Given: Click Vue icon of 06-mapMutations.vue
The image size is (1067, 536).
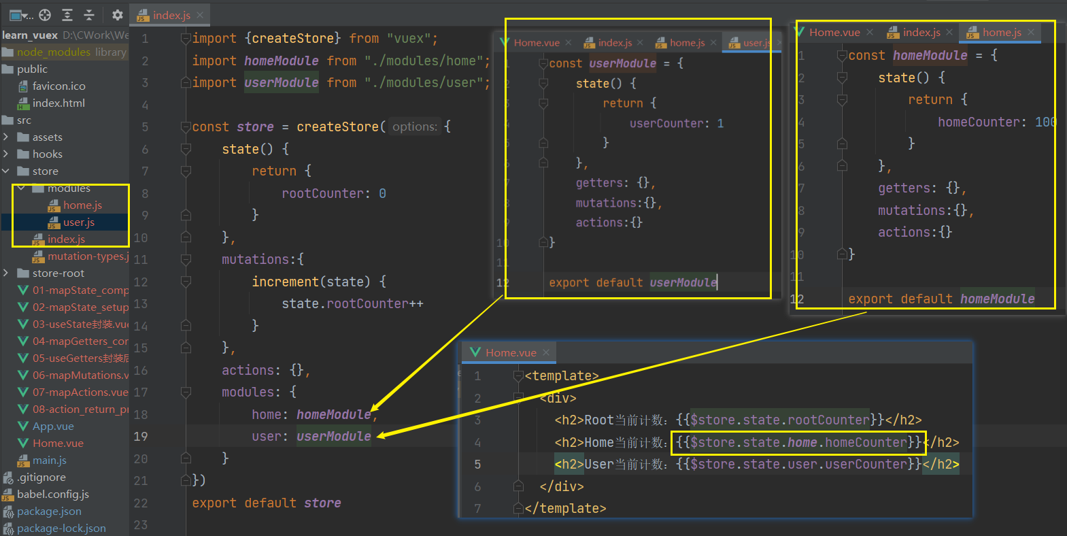Looking at the screenshot, I should [23, 375].
